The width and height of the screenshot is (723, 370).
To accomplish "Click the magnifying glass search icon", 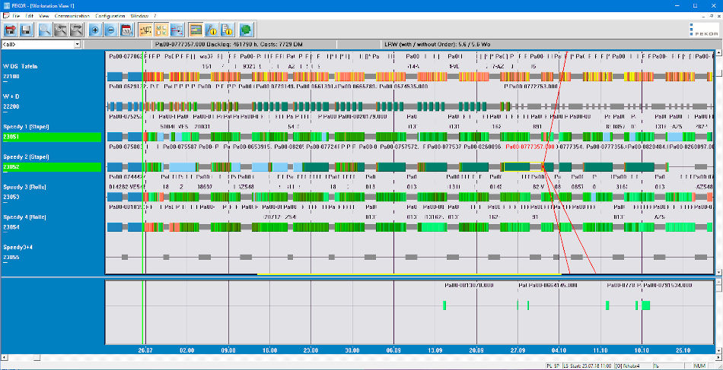I will pyautogui.click(x=44, y=30).
